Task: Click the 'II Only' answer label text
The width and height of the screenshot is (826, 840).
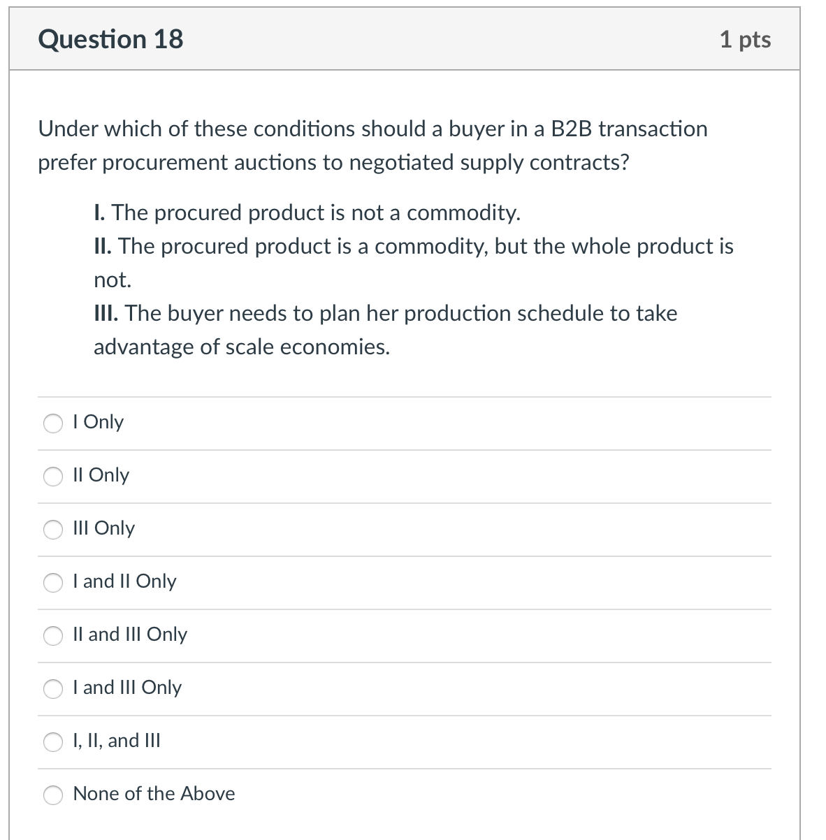Action: pyautogui.click(x=101, y=475)
